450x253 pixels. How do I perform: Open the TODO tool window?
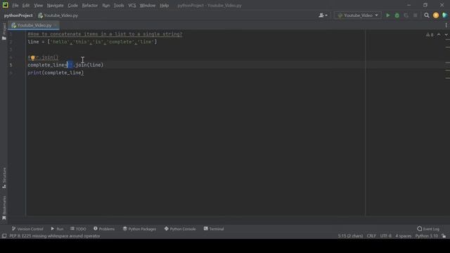[x=78, y=229]
